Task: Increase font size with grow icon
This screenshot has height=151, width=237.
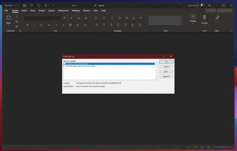Action: [64, 18]
